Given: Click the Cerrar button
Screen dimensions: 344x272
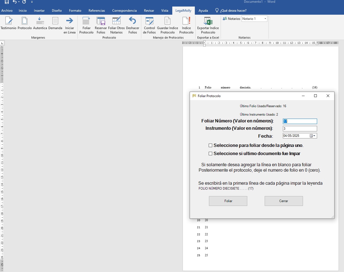Looking at the screenshot, I should click(284, 201).
